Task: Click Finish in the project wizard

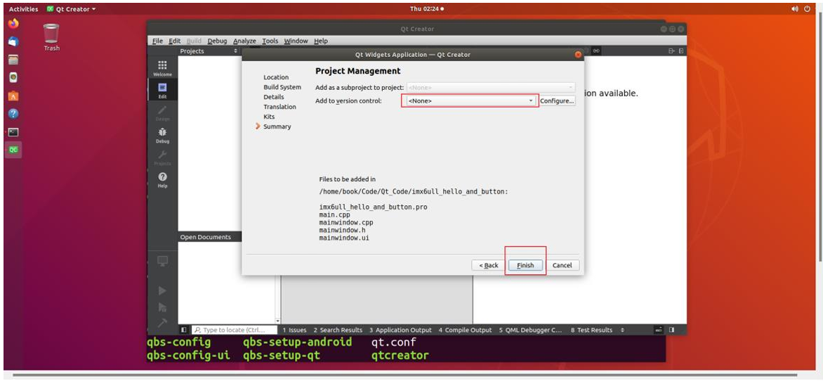Action: pyautogui.click(x=525, y=266)
